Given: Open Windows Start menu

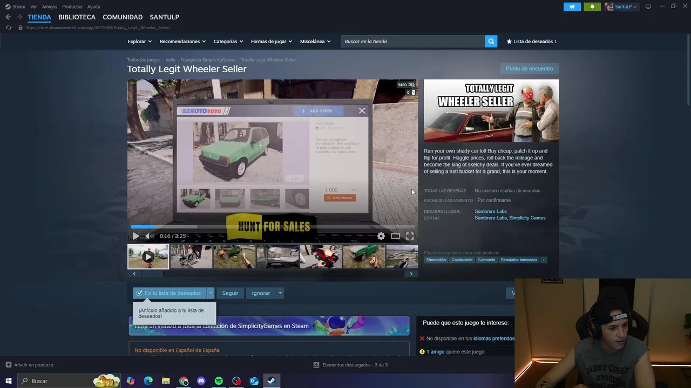Looking at the screenshot, I should point(9,381).
